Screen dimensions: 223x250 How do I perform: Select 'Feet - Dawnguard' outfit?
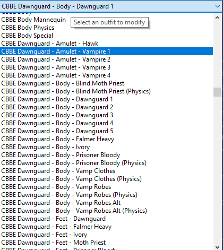pyautogui.click(x=106, y=219)
